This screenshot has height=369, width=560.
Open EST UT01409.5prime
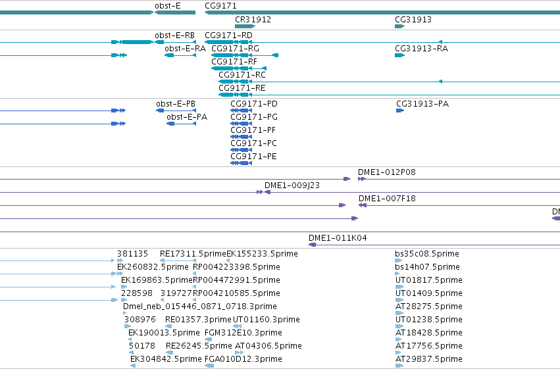[429, 294]
